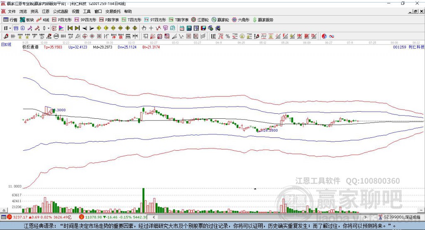This screenshot has height=230, width=425.
Task: Click the 001259 利仁科技 stock label
Action: click(408, 47)
